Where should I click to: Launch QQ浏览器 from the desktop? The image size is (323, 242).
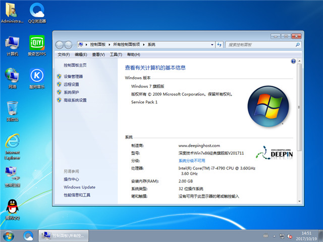(37, 13)
